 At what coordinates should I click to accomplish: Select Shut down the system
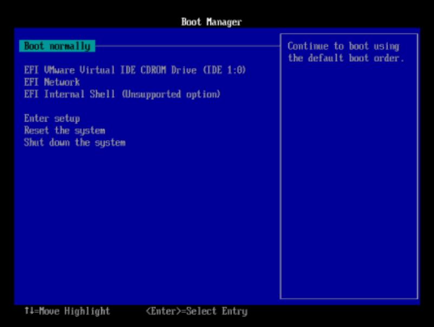point(75,143)
